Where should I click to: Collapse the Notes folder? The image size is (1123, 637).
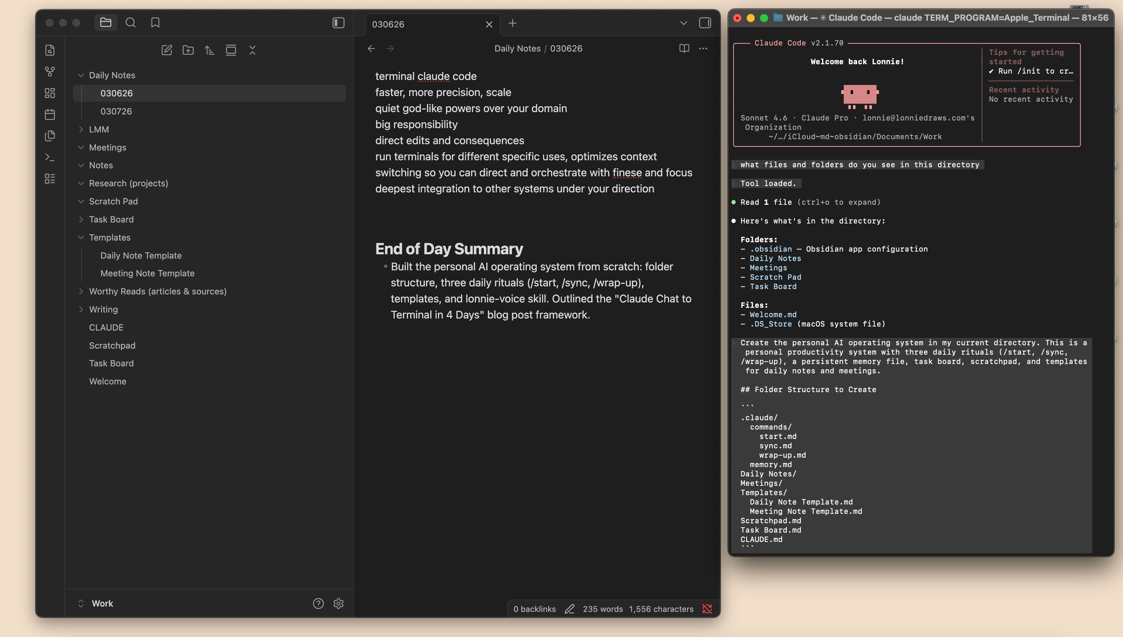click(x=81, y=165)
